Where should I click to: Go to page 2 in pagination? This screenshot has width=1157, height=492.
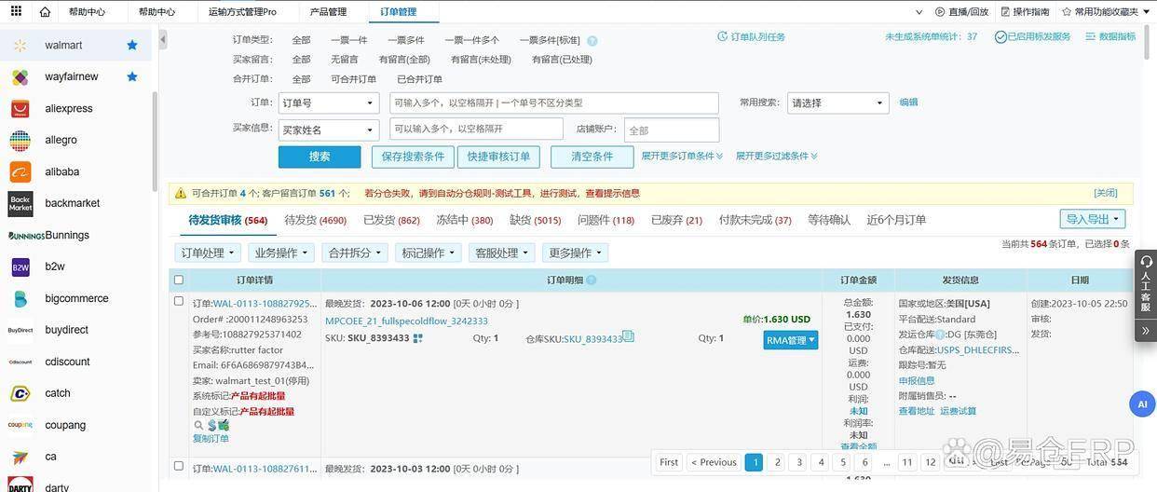pyautogui.click(x=777, y=462)
